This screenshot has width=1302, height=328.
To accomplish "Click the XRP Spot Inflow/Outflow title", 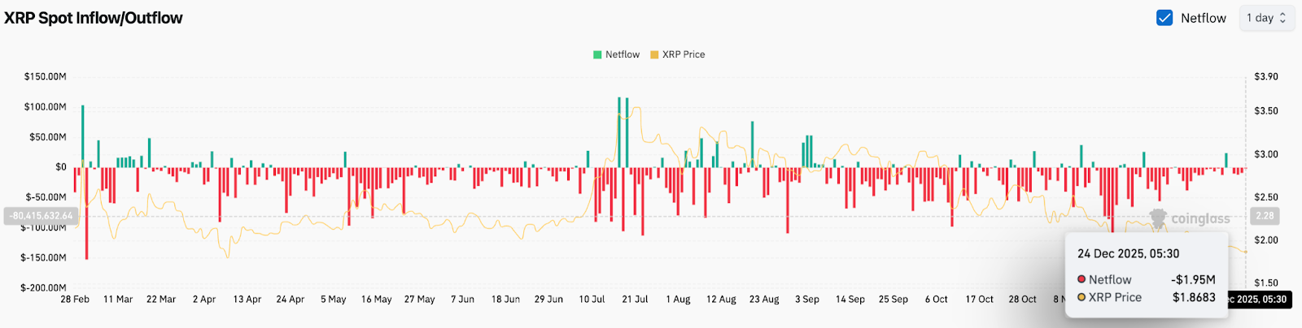I will [94, 18].
